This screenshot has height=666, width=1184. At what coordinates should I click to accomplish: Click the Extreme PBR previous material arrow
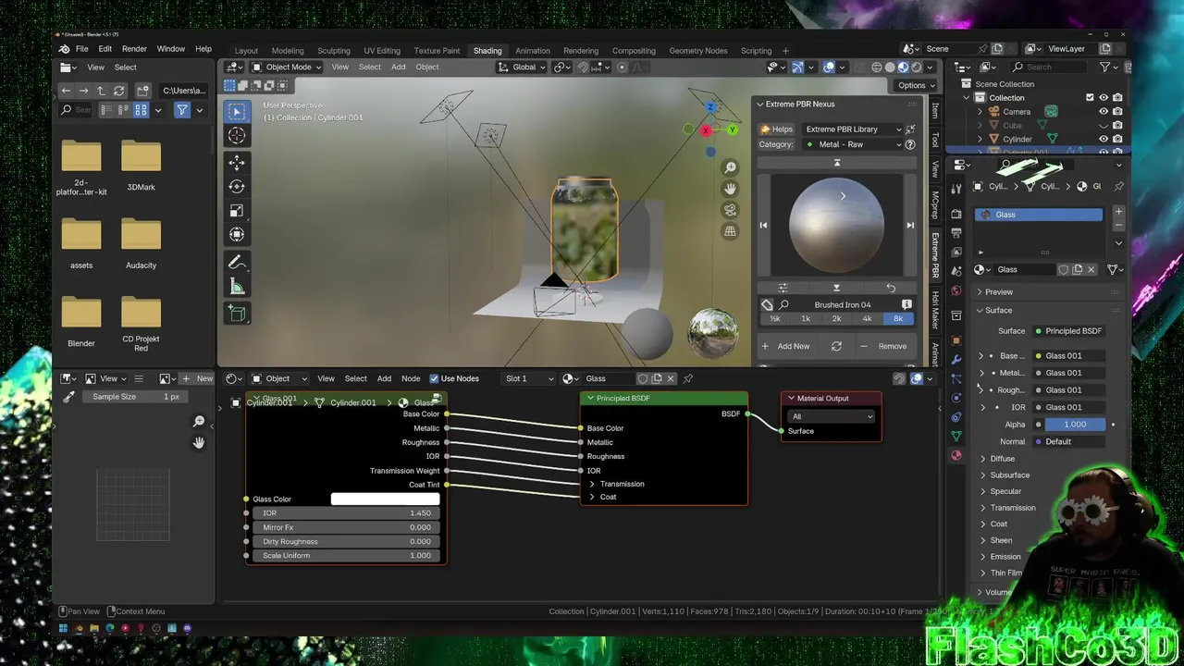[x=763, y=225]
